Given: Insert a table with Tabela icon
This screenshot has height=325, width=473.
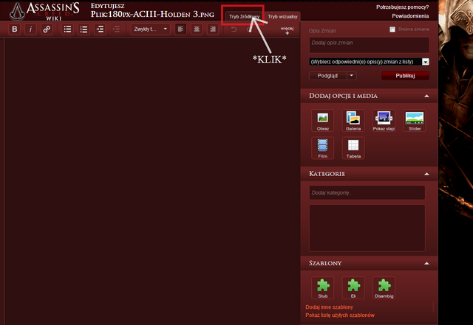Looking at the screenshot, I should (353, 148).
